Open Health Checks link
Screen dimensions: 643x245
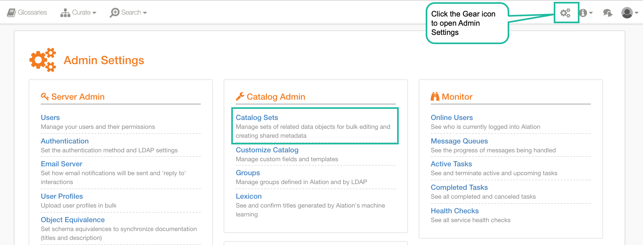[x=455, y=211]
